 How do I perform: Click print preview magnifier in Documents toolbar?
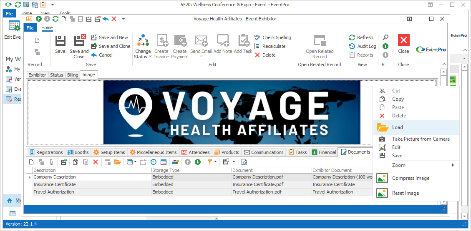pyautogui.click(x=244, y=162)
